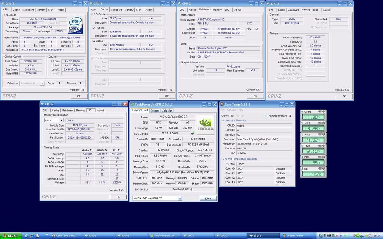The width and height of the screenshot is (383, 239).
Task: Open the Windows start menu
Action: pos(11,236)
